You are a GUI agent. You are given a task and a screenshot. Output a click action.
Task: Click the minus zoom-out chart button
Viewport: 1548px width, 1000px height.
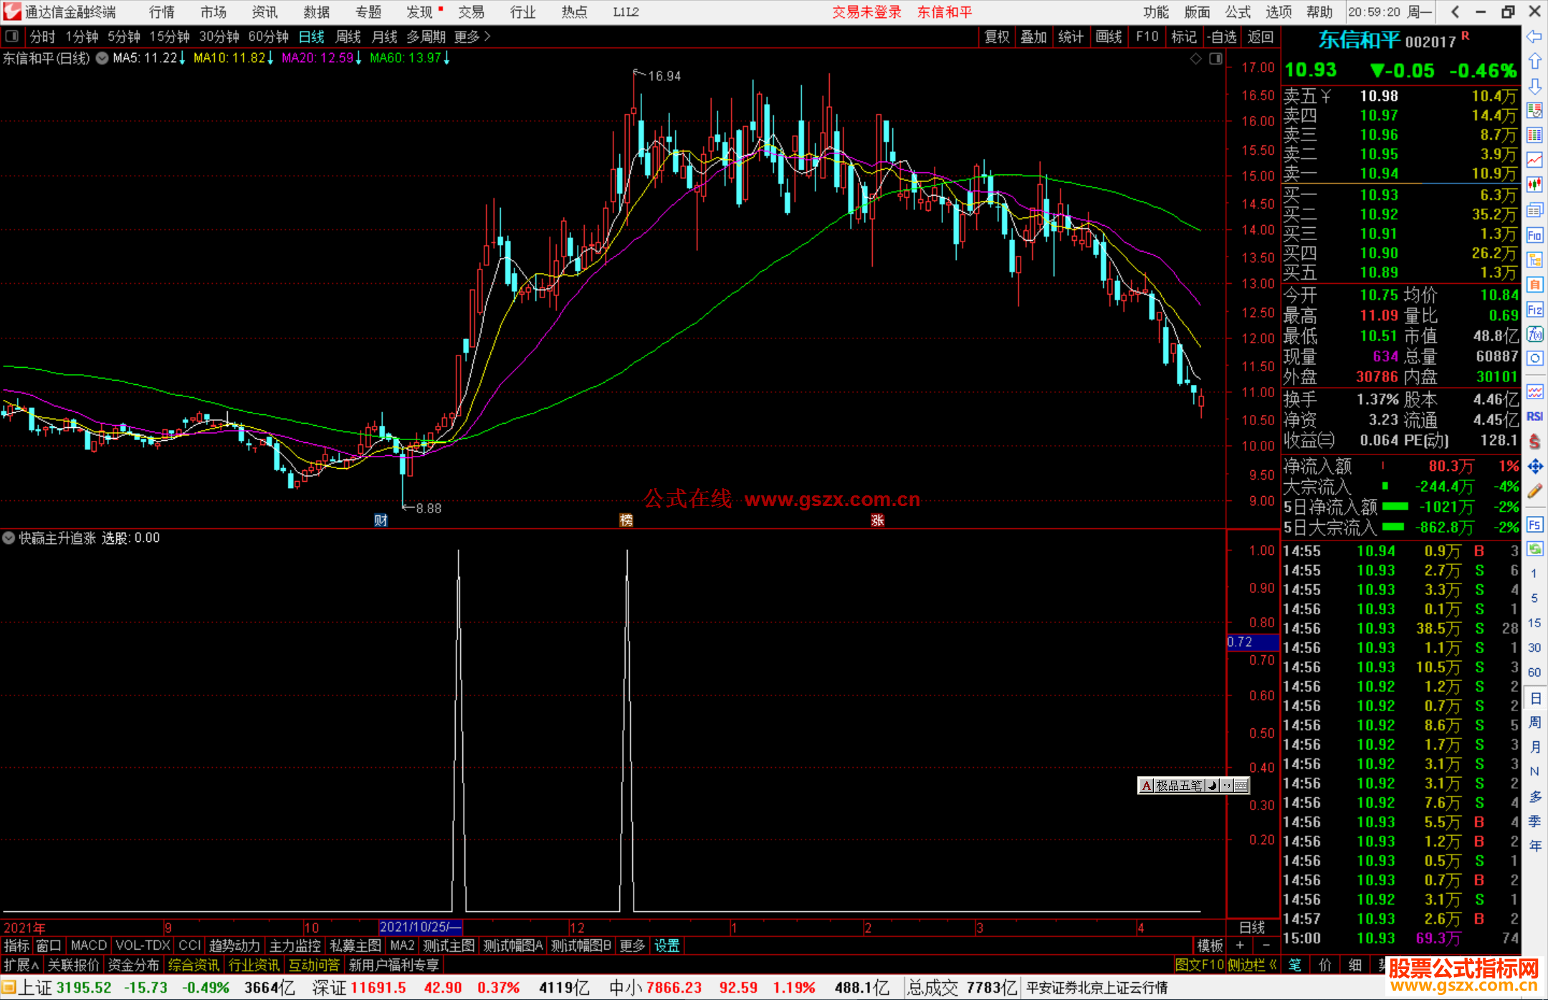coord(1266,946)
